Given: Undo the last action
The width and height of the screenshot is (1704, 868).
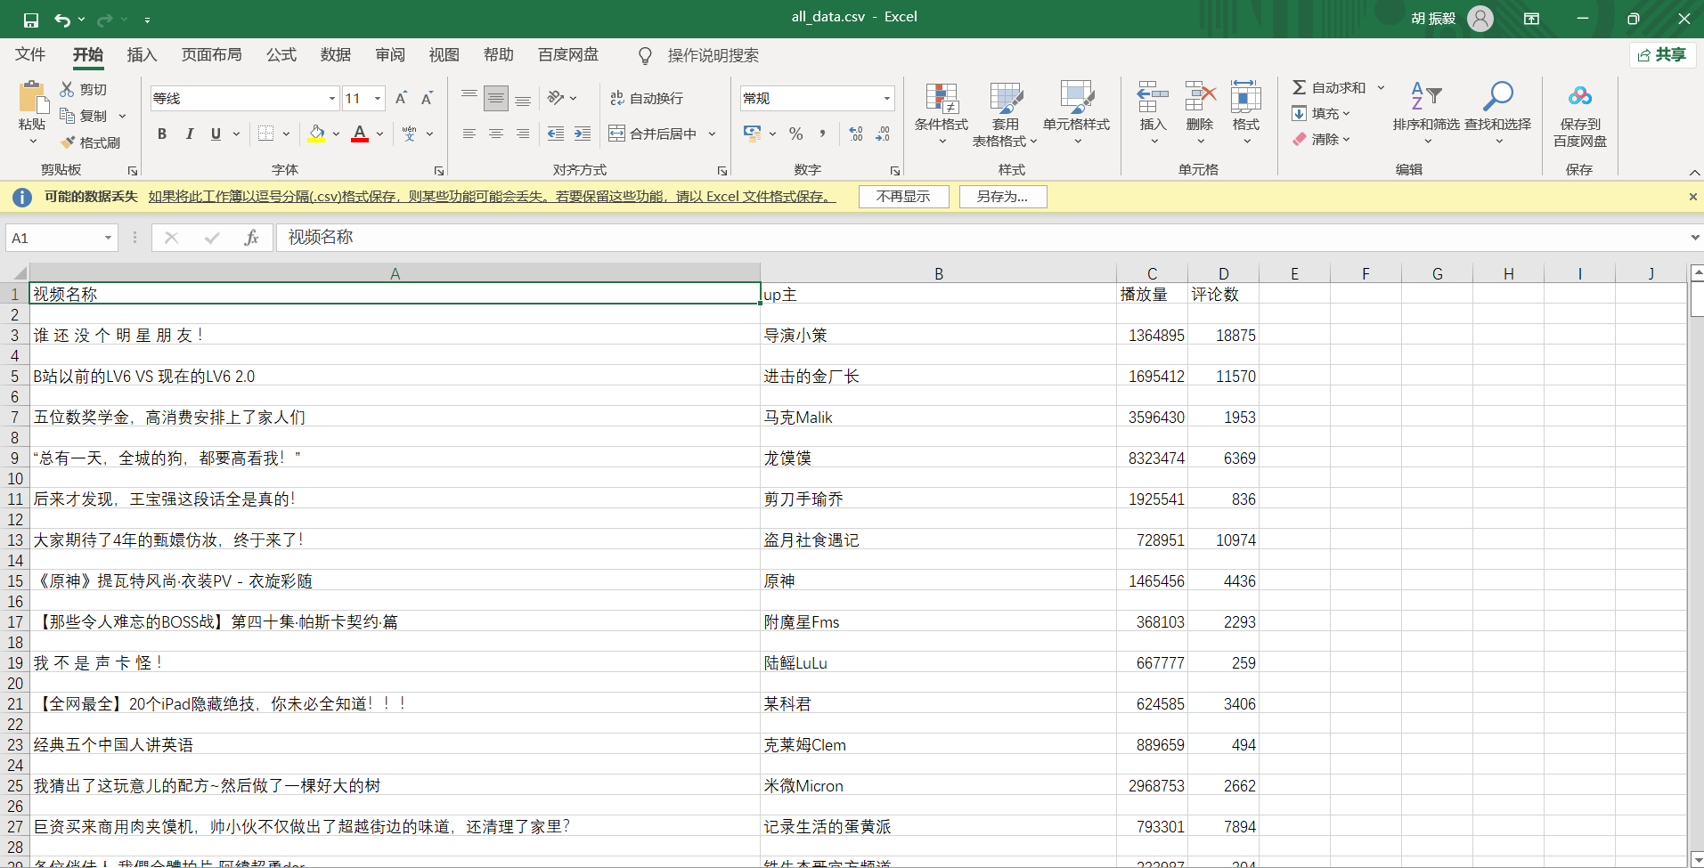Looking at the screenshot, I should pos(62,20).
